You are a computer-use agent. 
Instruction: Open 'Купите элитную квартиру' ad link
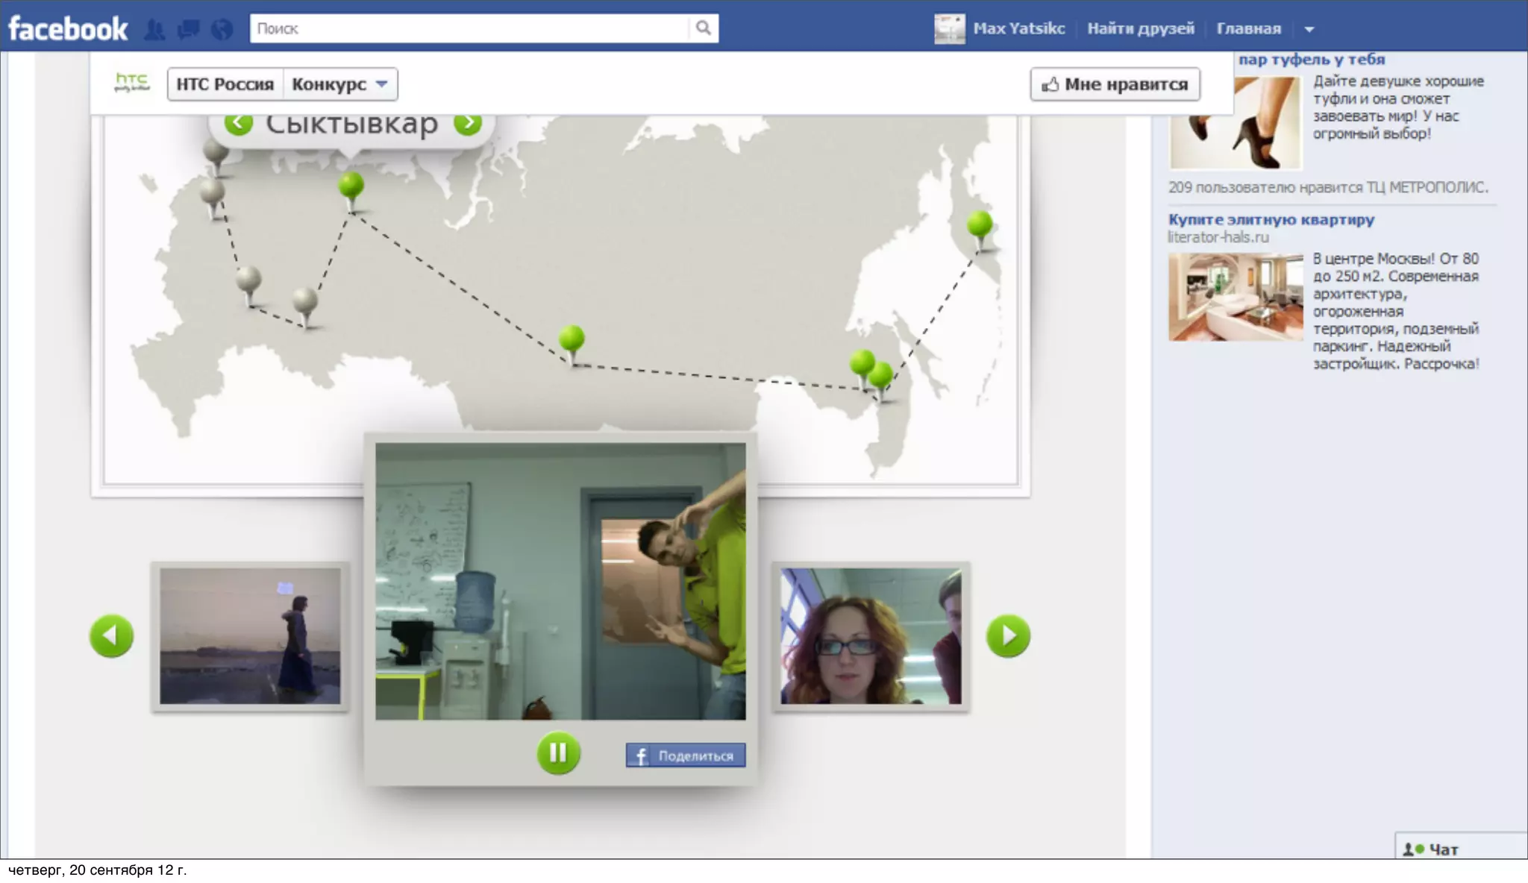tap(1271, 219)
